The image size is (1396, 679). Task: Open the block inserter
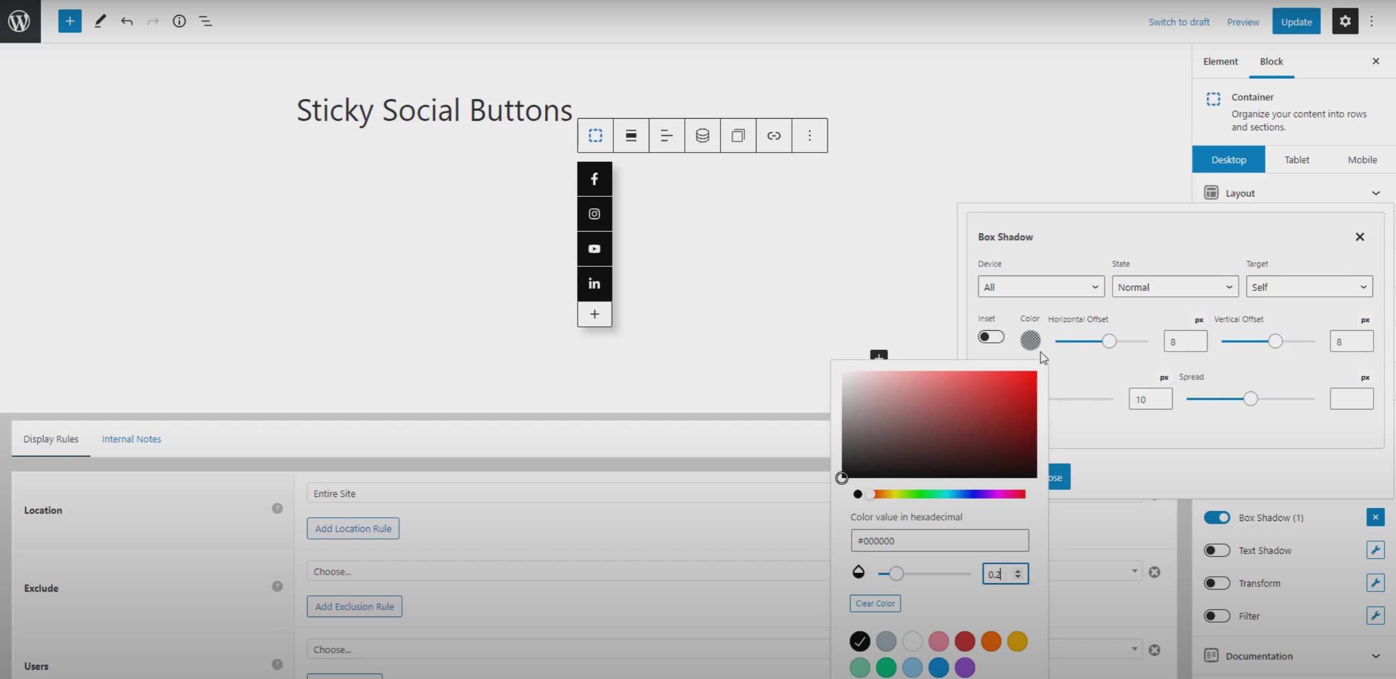[x=69, y=21]
